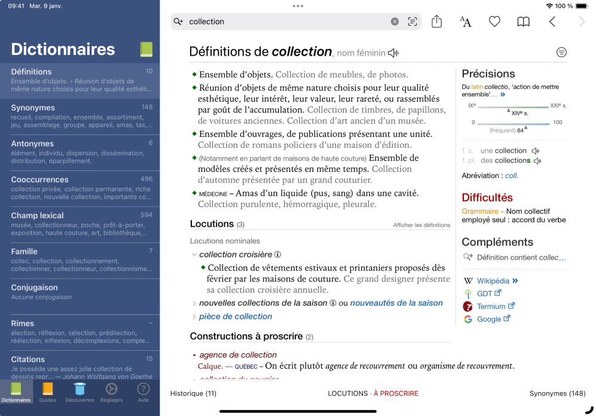Open Historique (11) at the bottom
The width and height of the screenshot is (596, 416).
tap(193, 393)
